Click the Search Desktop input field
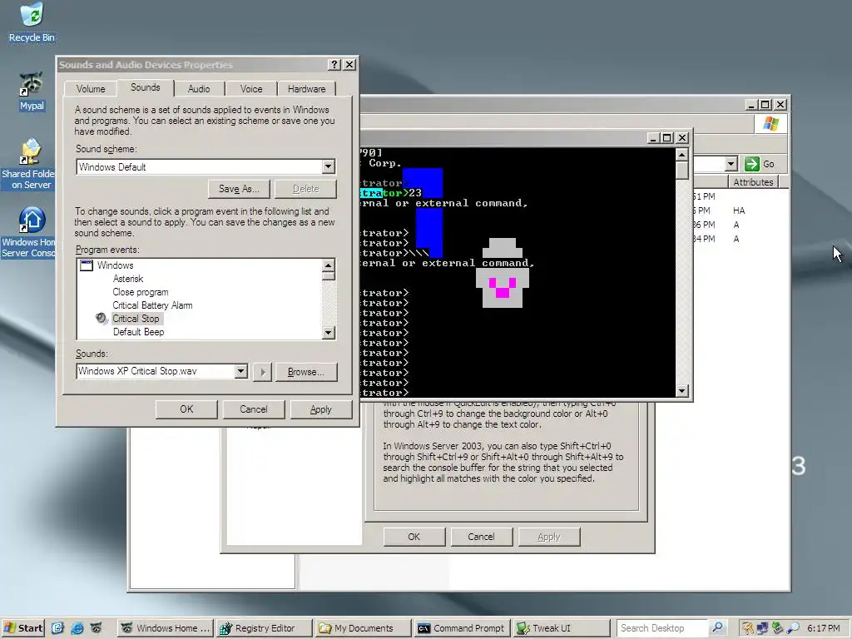The width and height of the screenshot is (852, 639). [x=661, y=628]
